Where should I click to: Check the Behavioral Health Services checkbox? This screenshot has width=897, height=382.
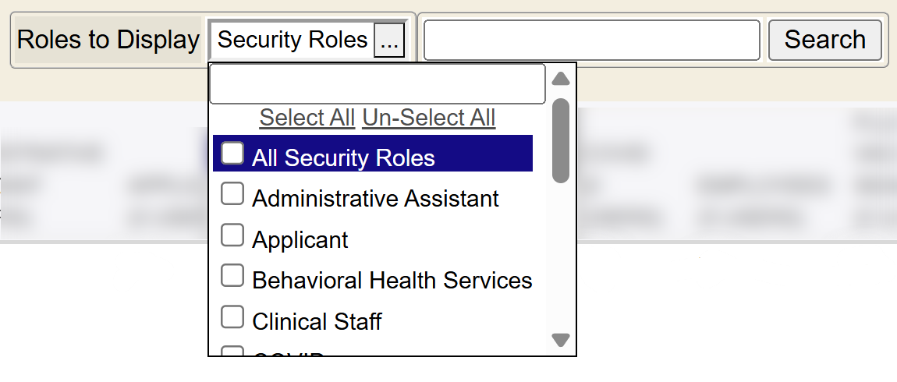click(x=232, y=276)
